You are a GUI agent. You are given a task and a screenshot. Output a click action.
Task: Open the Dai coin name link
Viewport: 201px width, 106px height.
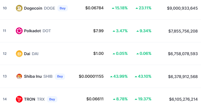(x=27, y=54)
